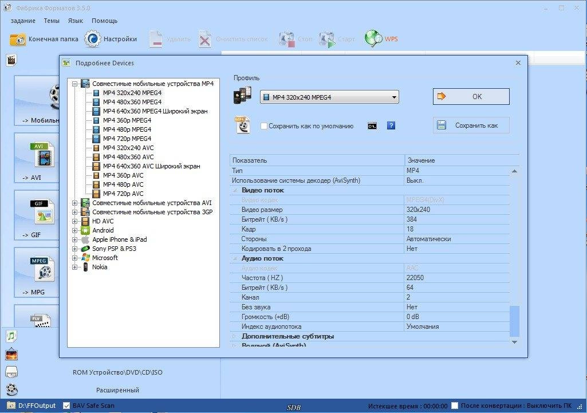The image size is (587, 413).
Task: Select the Apple logo icon in tree
Action: point(85,239)
